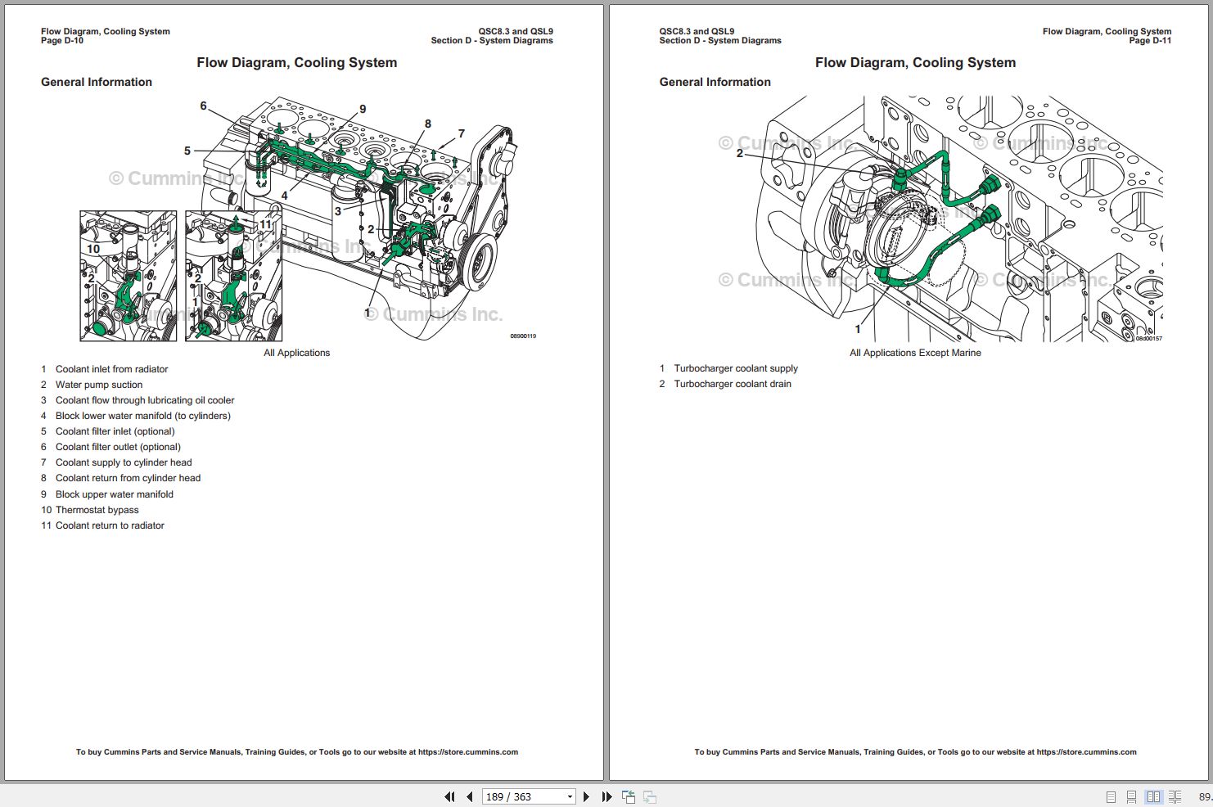
Task: Click 'Coolant return to radiator' text
Action: pos(110,525)
